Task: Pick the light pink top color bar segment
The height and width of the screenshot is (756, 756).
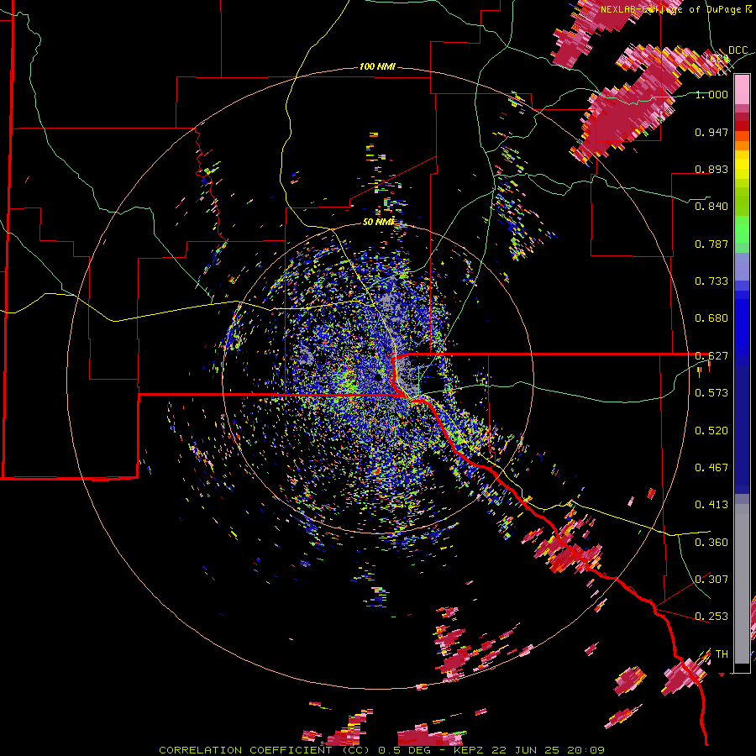Action: 742,90
